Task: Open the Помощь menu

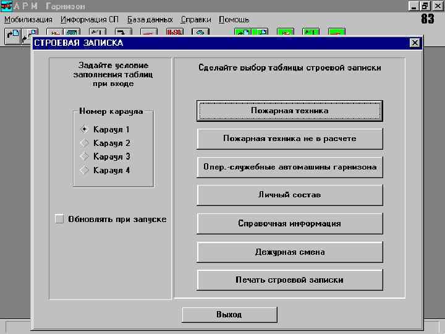Action: 234,20
